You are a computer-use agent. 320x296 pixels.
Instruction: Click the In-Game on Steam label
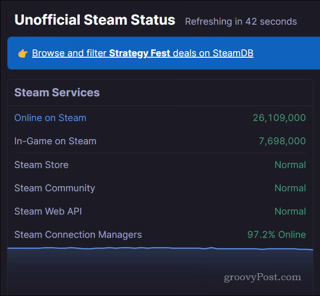point(56,141)
